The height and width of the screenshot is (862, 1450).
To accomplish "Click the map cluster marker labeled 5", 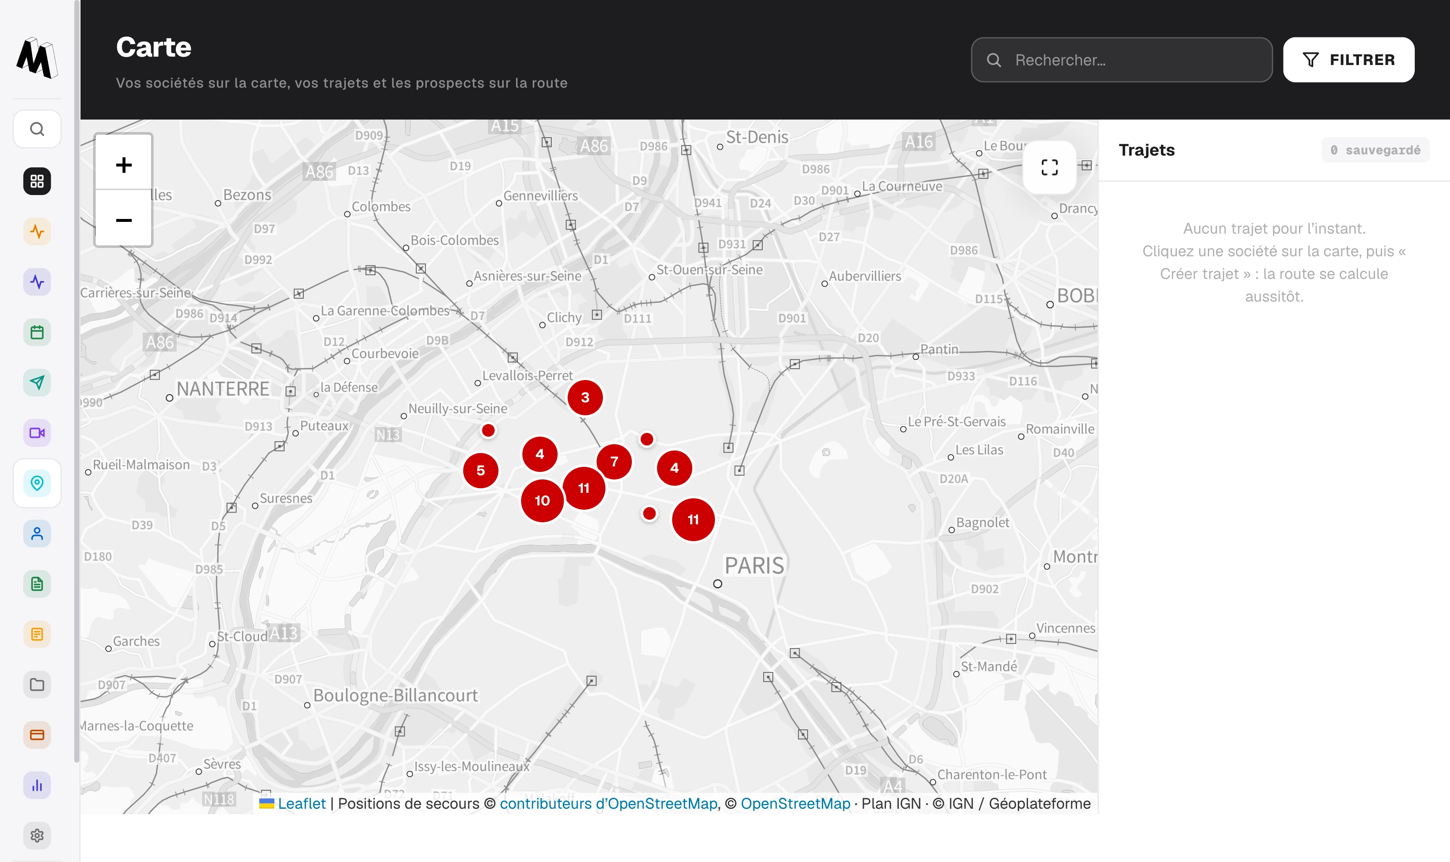I will coord(480,471).
